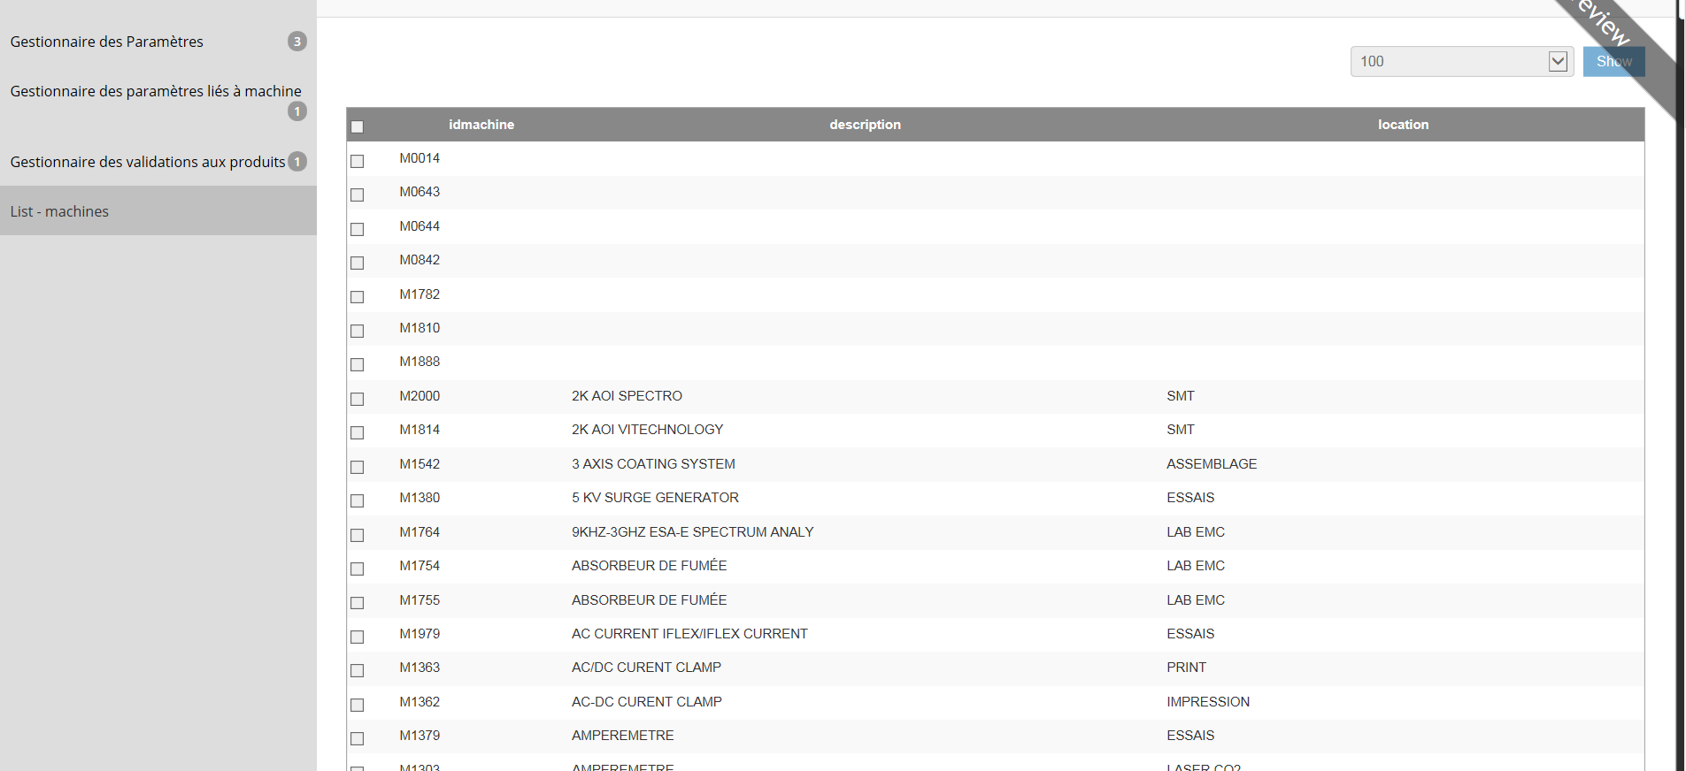Image resolution: width=1686 pixels, height=771 pixels.
Task: Click the M1363 machine id cell
Action: 420,668
